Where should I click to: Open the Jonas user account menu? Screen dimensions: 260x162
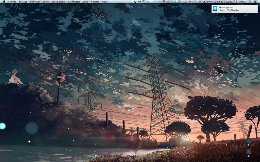pyautogui.click(x=243, y=2)
